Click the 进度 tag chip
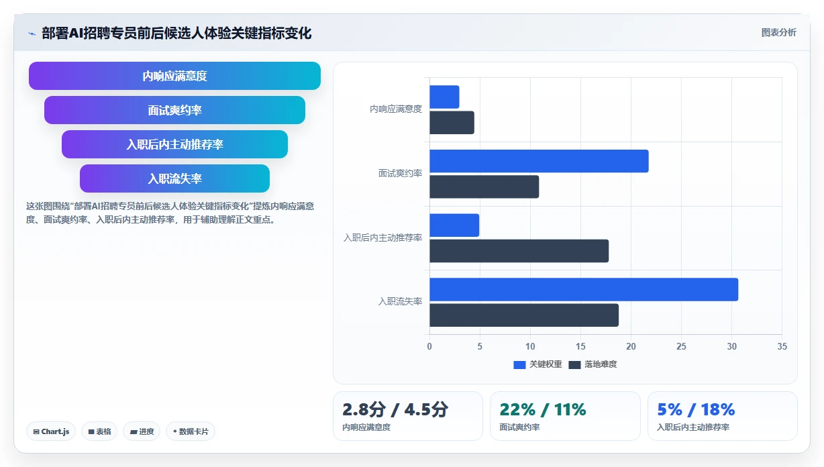 [142, 431]
